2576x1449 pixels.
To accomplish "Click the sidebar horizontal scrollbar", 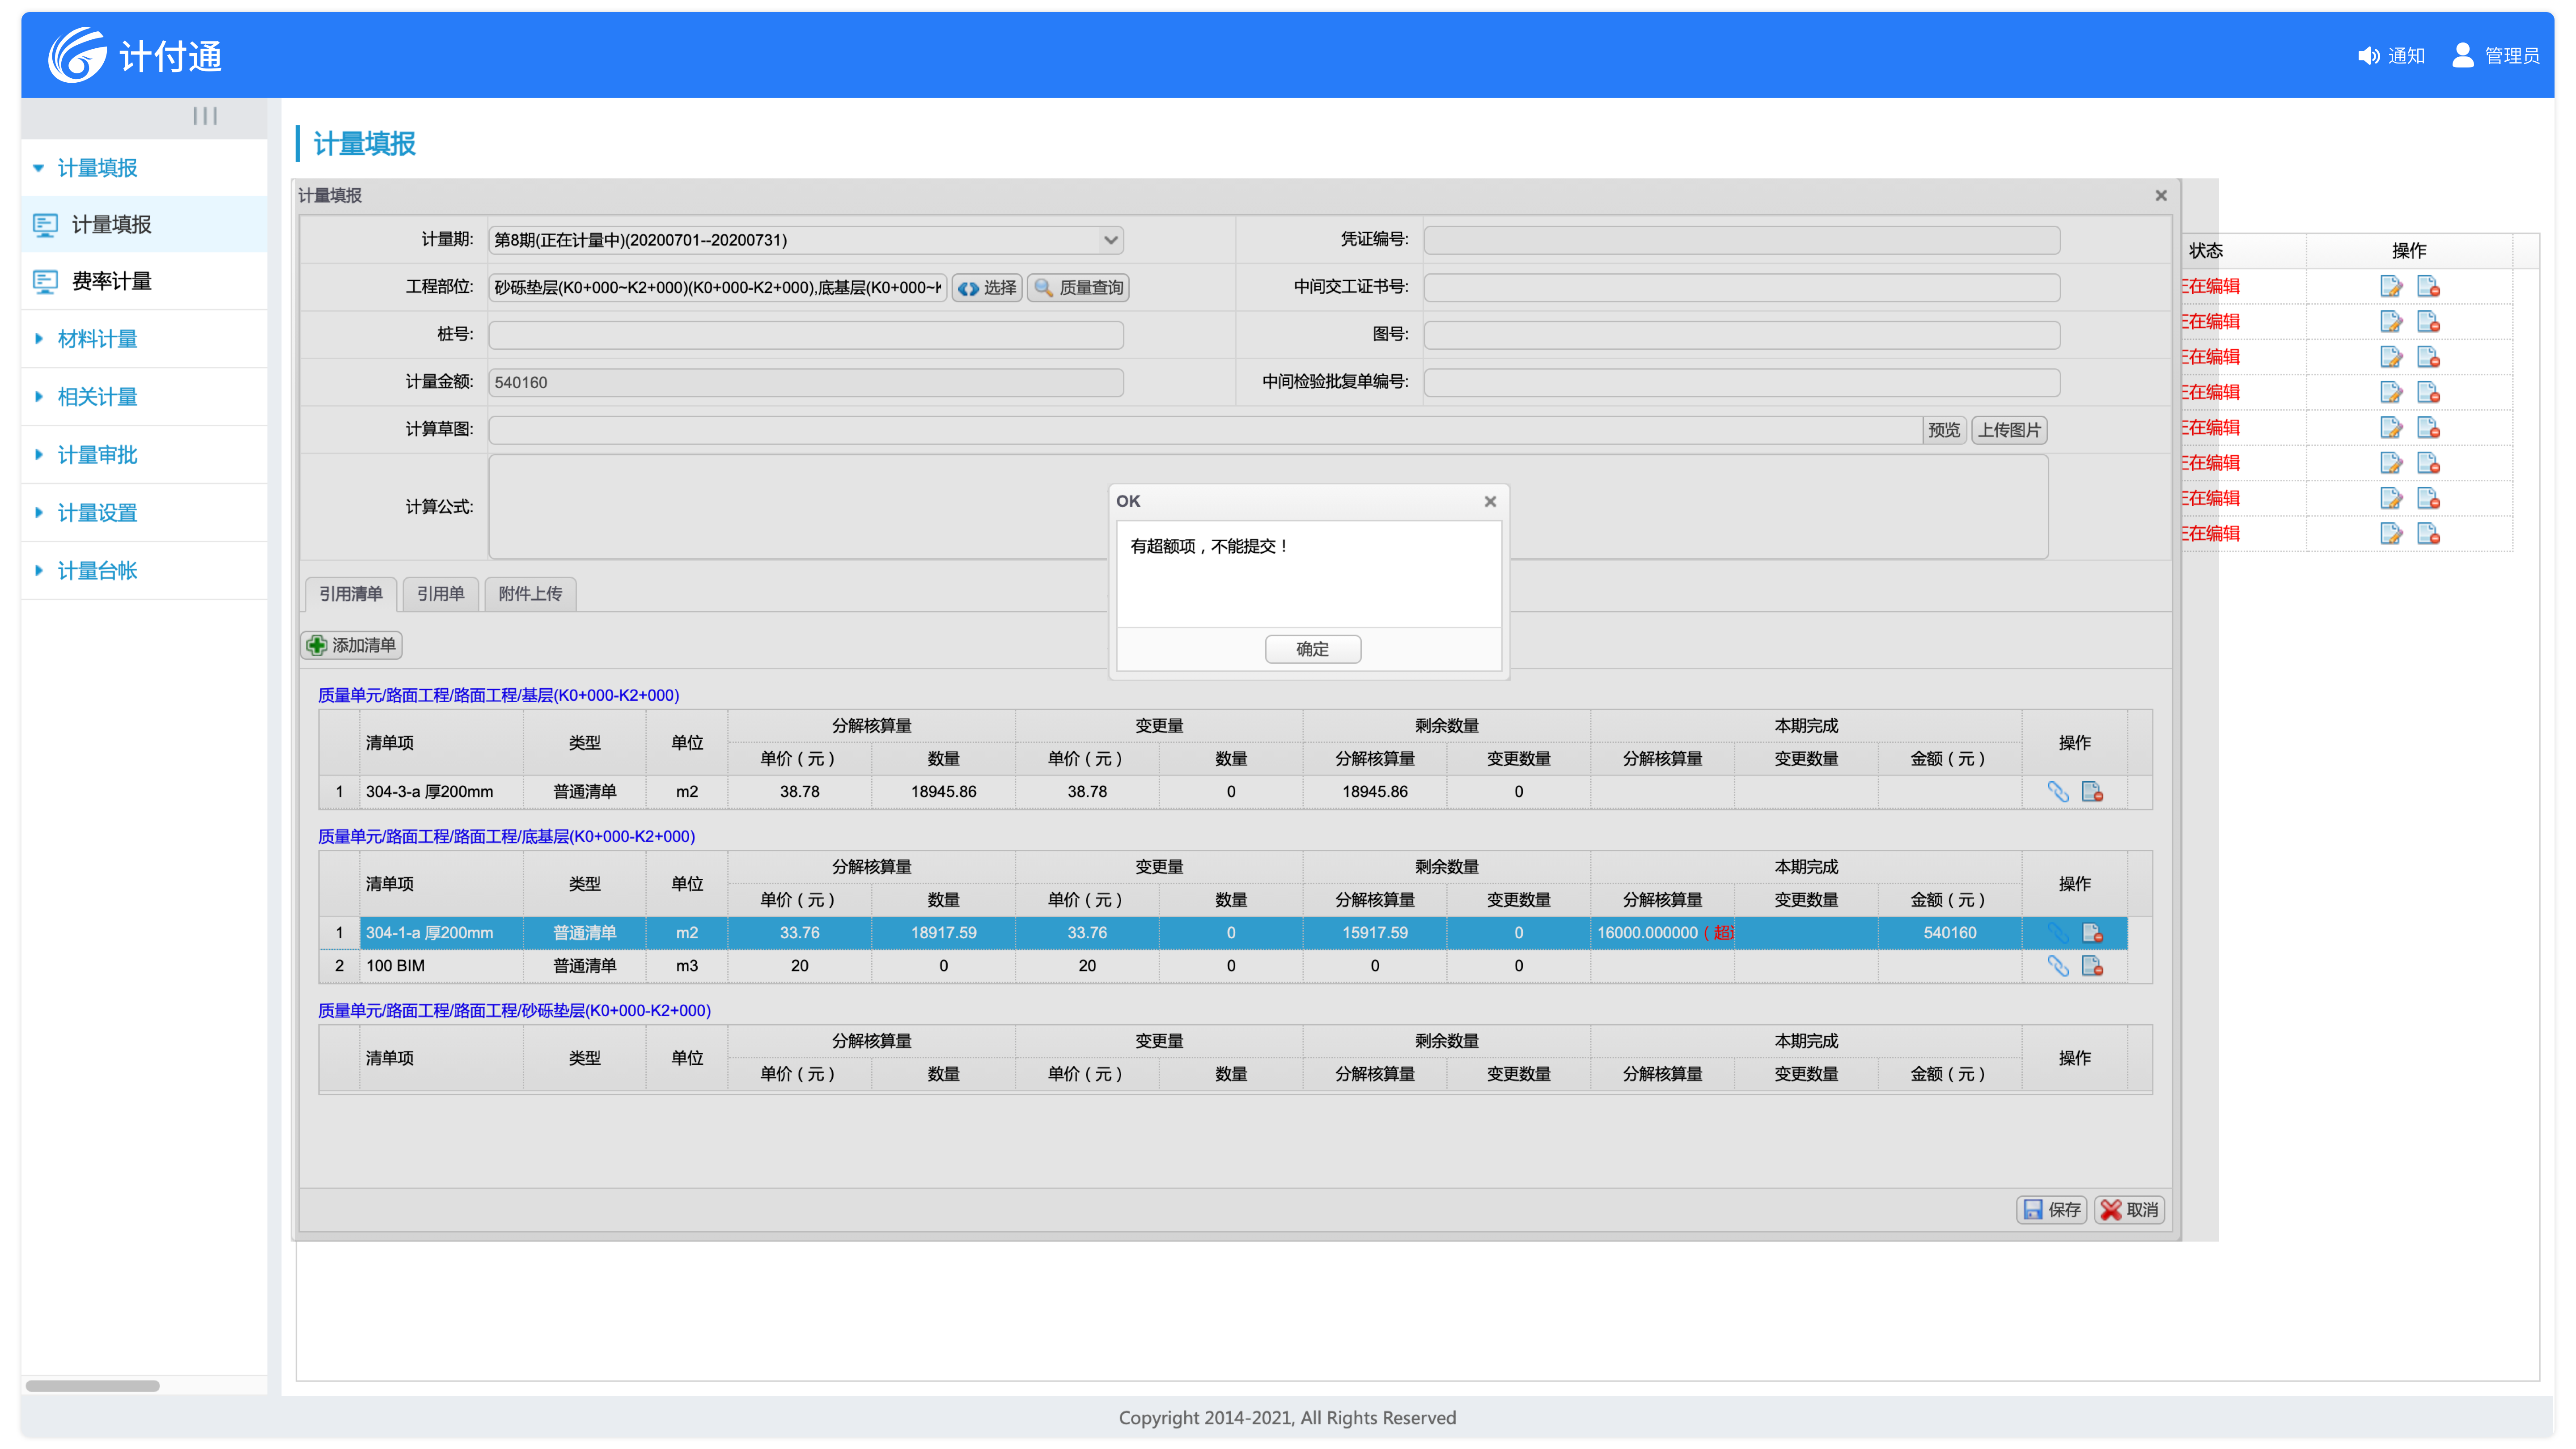I will 92,1386.
